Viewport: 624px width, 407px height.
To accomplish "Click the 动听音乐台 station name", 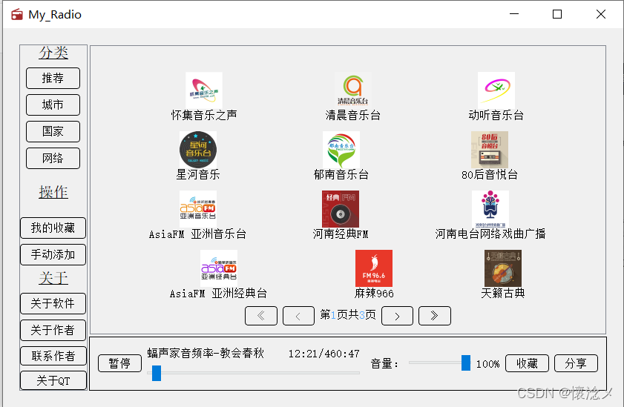I will pyautogui.click(x=496, y=115).
